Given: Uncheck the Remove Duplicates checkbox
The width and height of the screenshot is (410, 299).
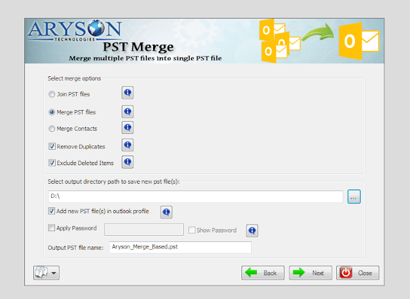Looking at the screenshot, I should click(x=52, y=147).
